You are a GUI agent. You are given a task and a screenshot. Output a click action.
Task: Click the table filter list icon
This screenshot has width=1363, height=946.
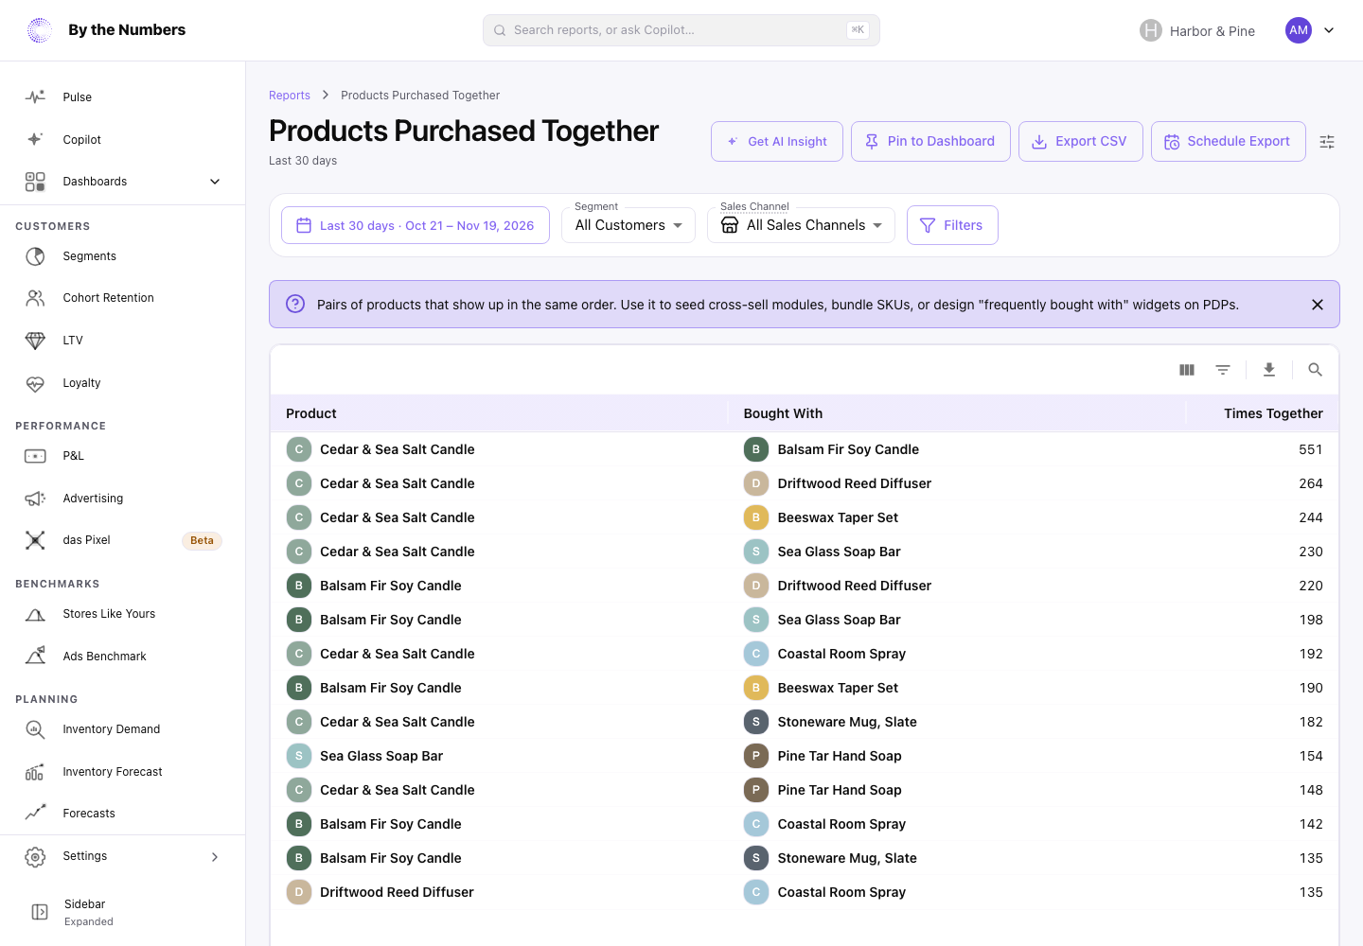(x=1223, y=370)
